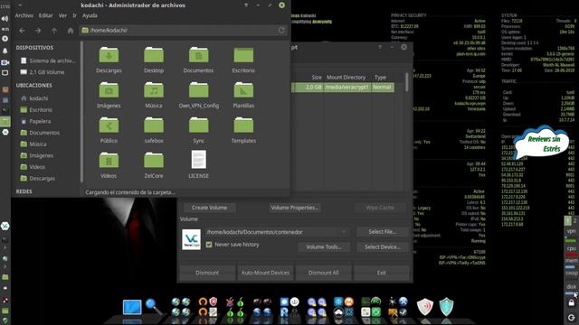579x325 pixels.
Task: Select kodachi in the Ubicaciones sidebar
Action: tap(34, 98)
